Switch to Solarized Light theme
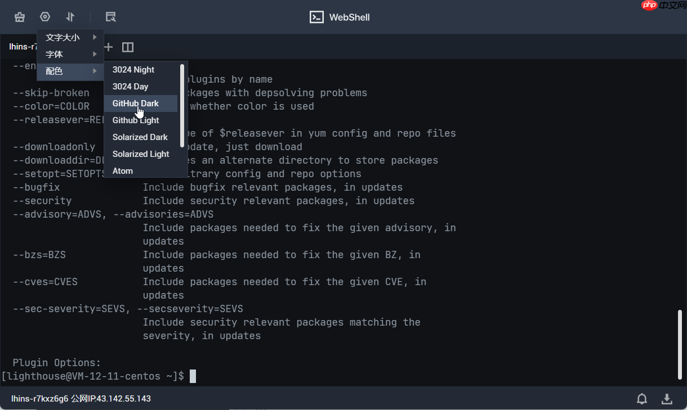687x410 pixels. (x=141, y=154)
